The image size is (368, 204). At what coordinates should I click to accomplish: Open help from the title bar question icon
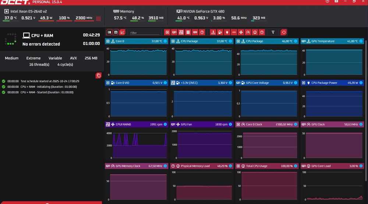pyautogui.click(x=328, y=1)
